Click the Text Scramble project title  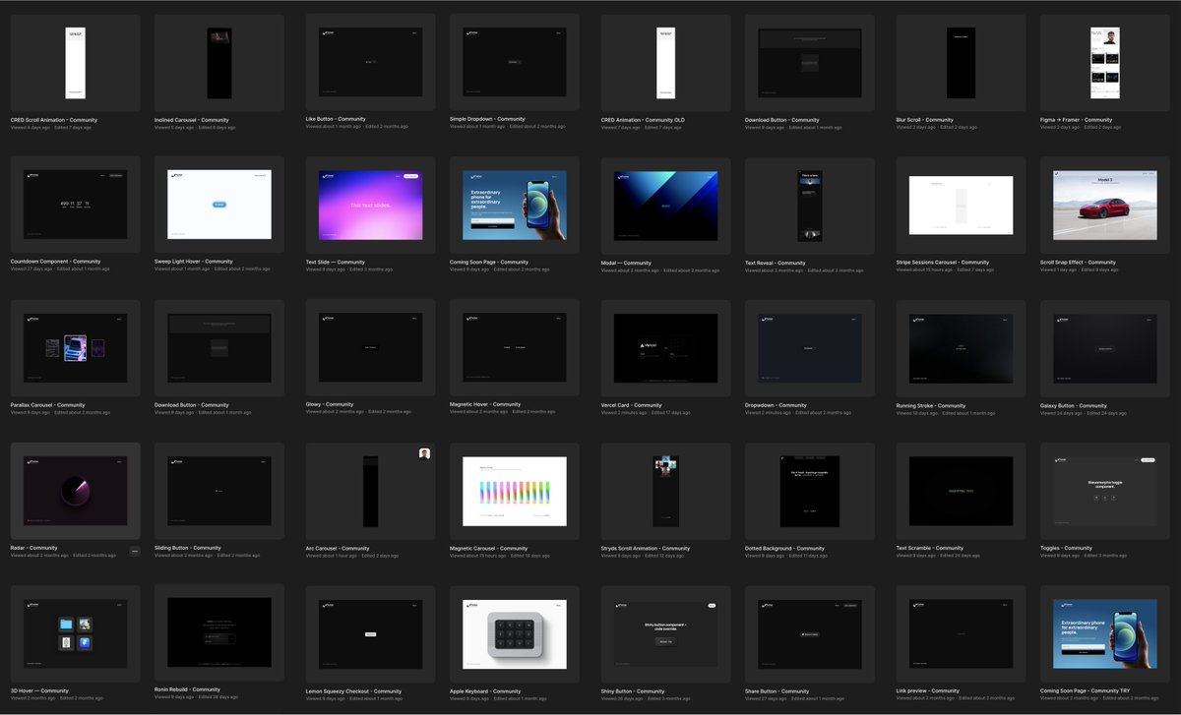tap(929, 548)
